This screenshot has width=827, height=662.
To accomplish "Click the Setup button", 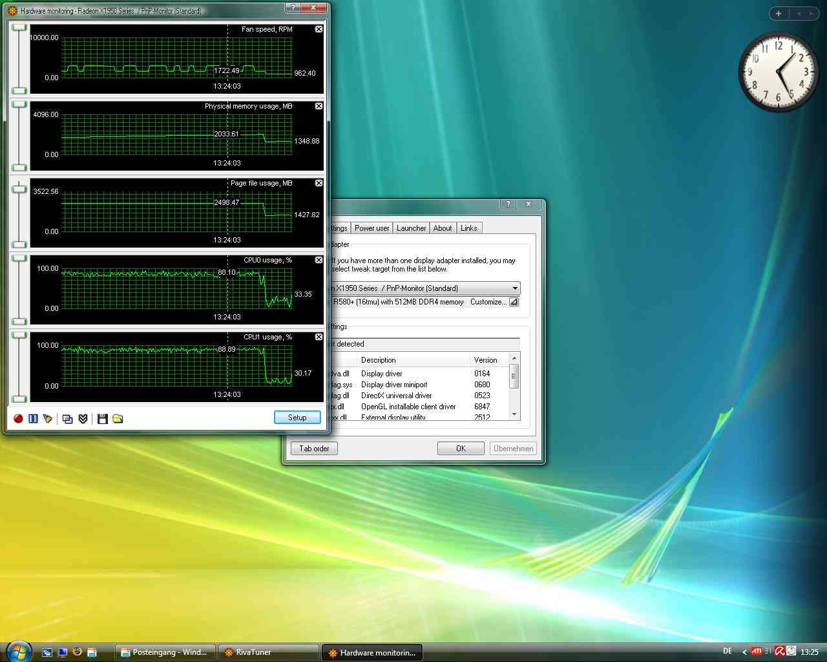I will [x=297, y=418].
